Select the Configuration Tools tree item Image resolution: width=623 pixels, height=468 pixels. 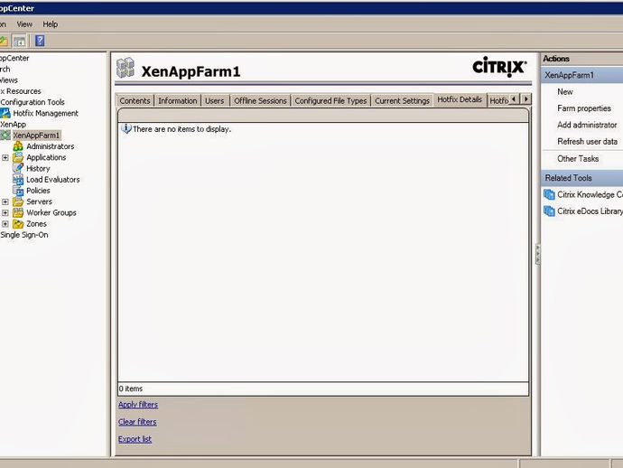33,102
